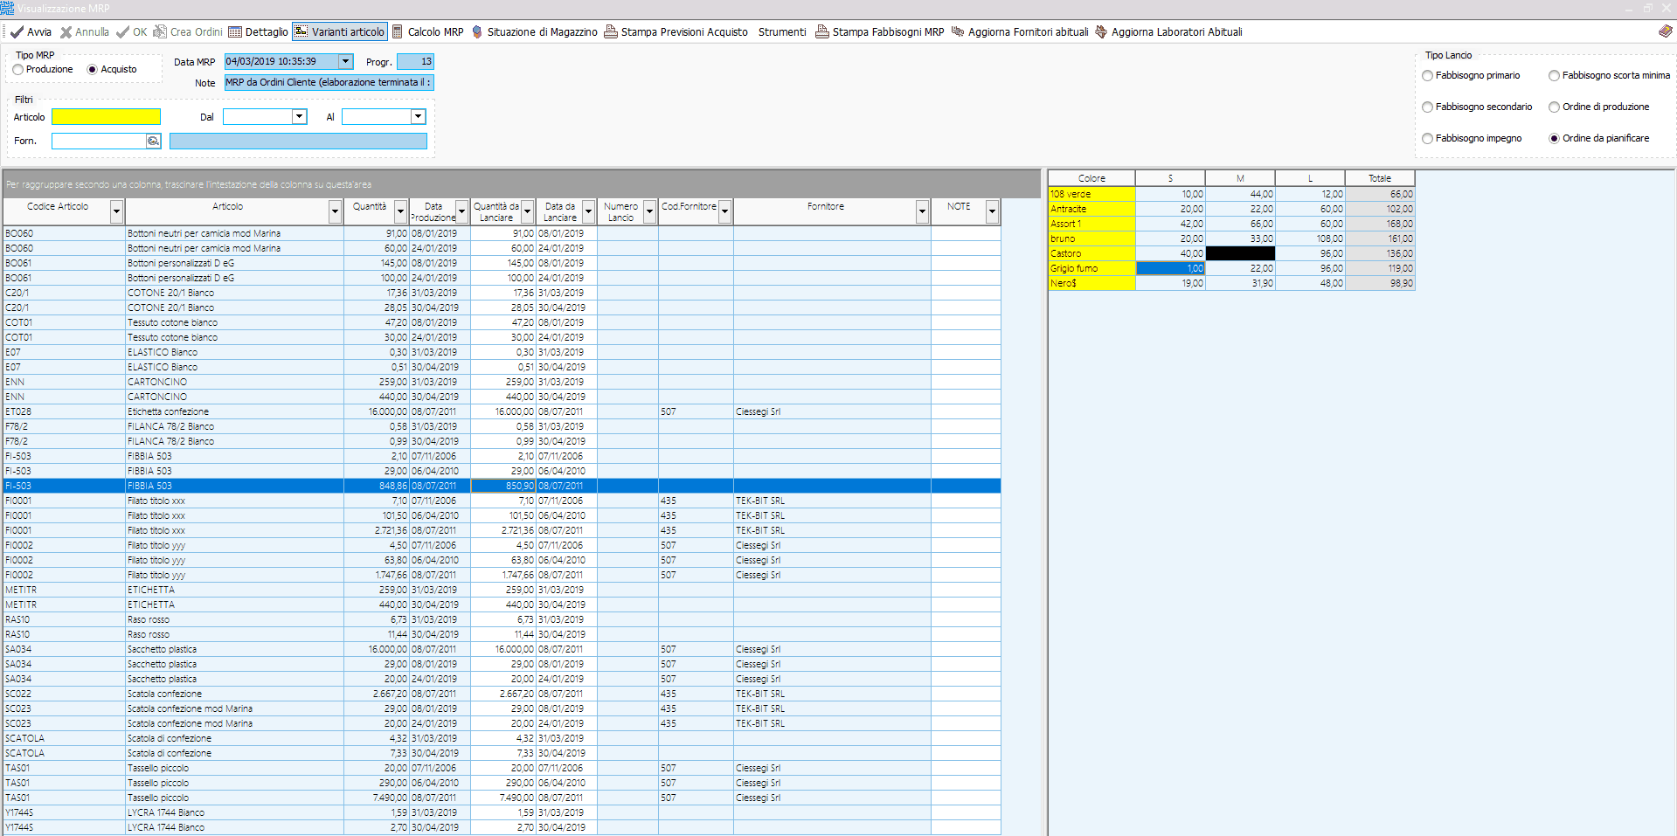Click the Totale column header
Viewport: 1677px width, 836px height.
[x=1380, y=178]
